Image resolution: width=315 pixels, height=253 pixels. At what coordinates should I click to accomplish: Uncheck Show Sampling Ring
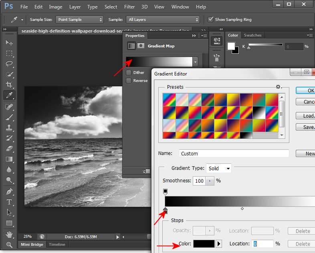pyautogui.click(x=211, y=19)
